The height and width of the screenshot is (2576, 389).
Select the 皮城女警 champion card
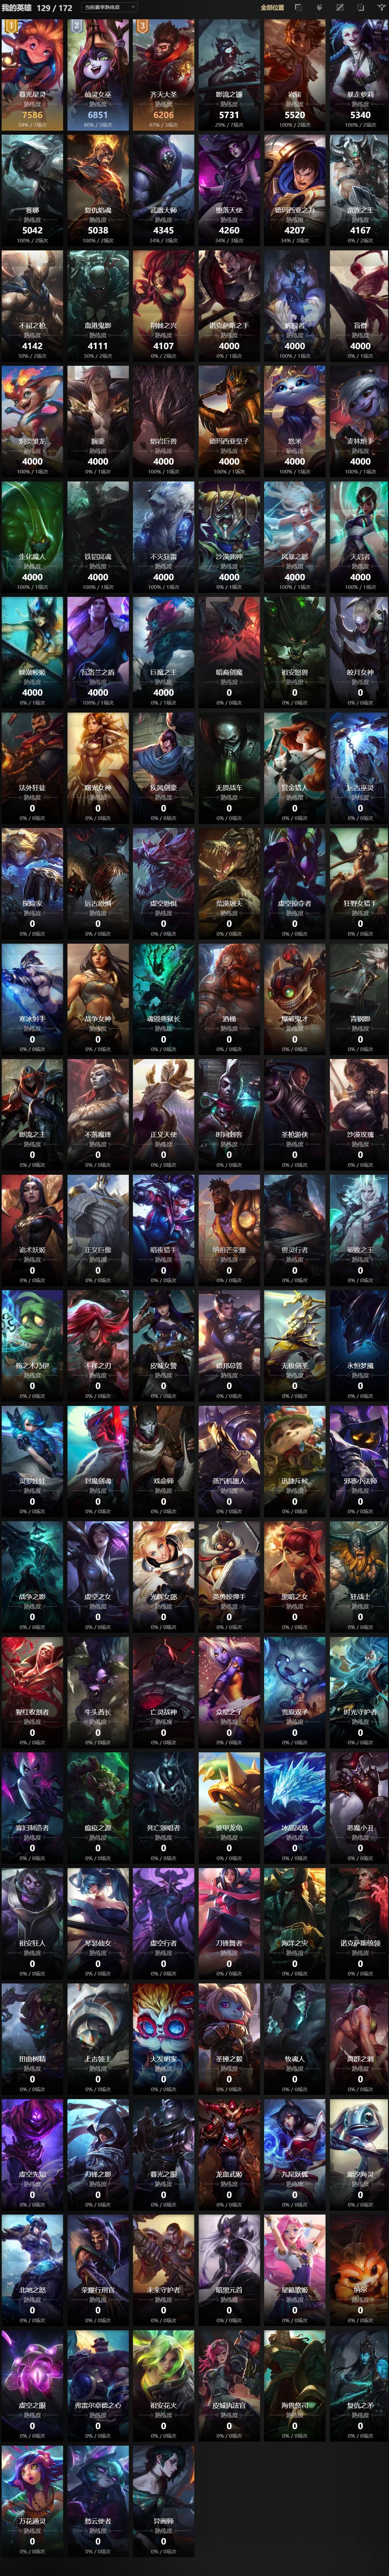(x=164, y=1345)
